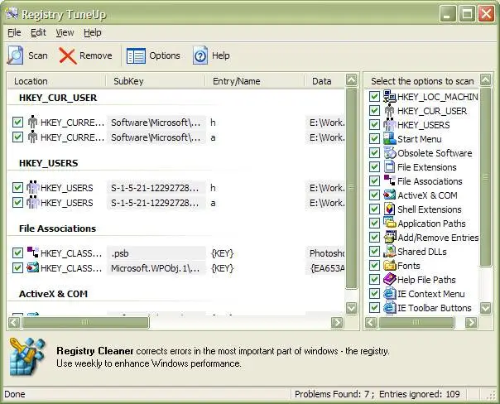The image size is (500, 404).
Task: Uncheck the .psb file association entry
Action: (x=17, y=252)
